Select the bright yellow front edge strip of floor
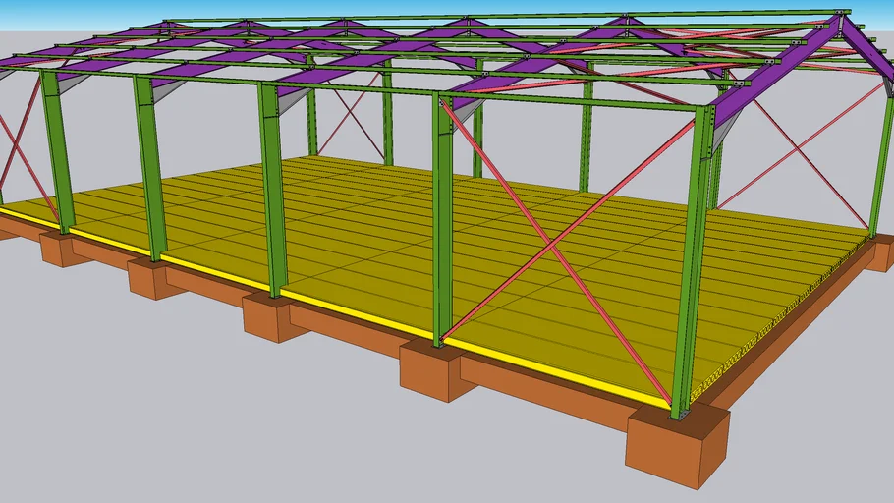This screenshot has height=503, width=894. pos(354,314)
